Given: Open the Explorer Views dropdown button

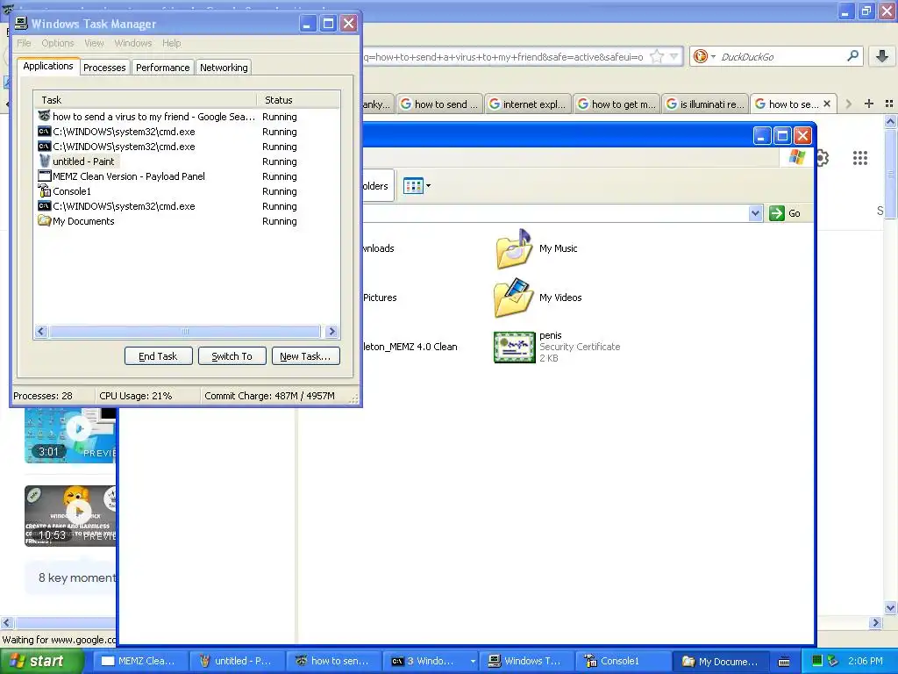Looking at the screenshot, I should [x=417, y=186].
